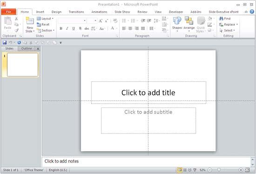Click the Format Painter brush icon

pyautogui.click(x=16, y=30)
